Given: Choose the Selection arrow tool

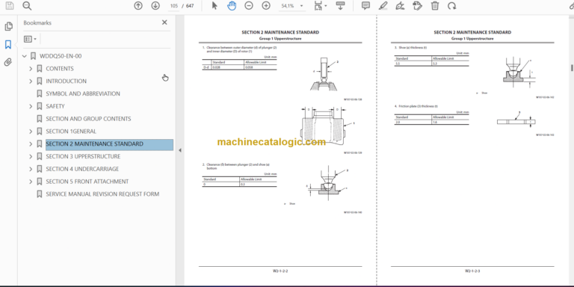Looking at the screenshot, I should pos(215,5).
